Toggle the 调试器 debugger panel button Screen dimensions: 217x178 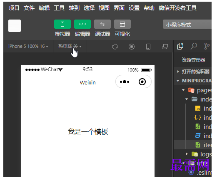102,24
